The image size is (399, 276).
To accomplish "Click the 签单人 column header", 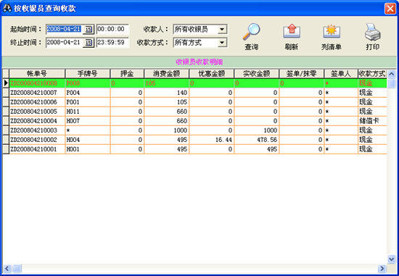I will coord(341,74).
